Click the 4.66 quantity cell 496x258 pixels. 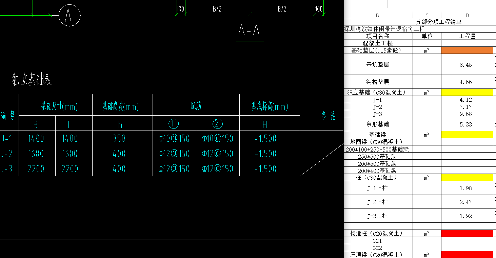pyautogui.click(x=467, y=82)
